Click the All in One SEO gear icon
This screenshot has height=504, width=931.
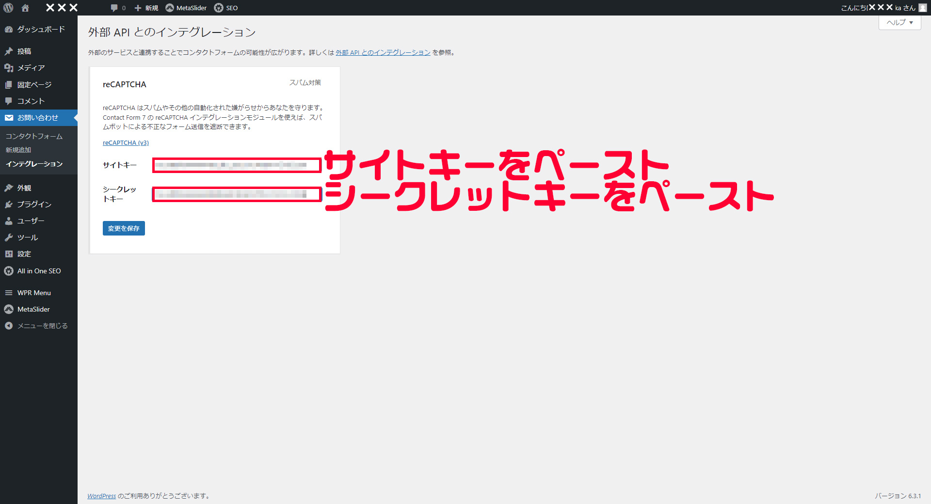(x=9, y=271)
